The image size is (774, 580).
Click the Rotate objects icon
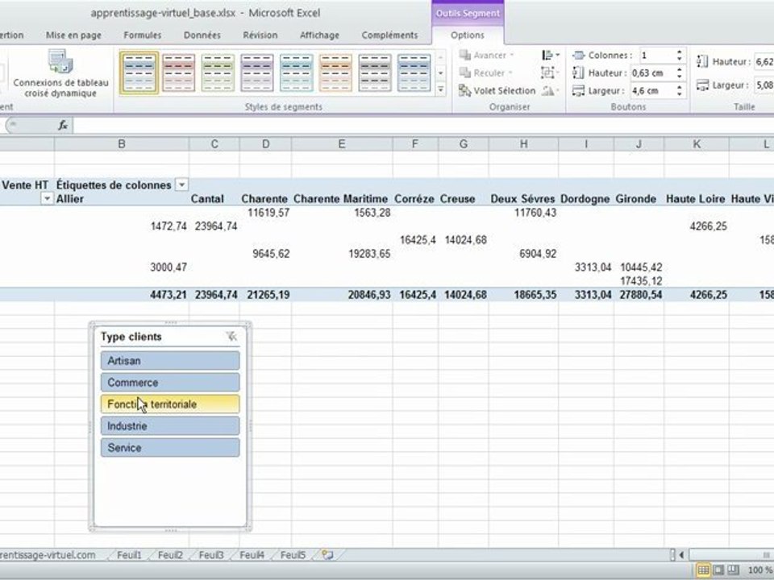[x=550, y=91]
